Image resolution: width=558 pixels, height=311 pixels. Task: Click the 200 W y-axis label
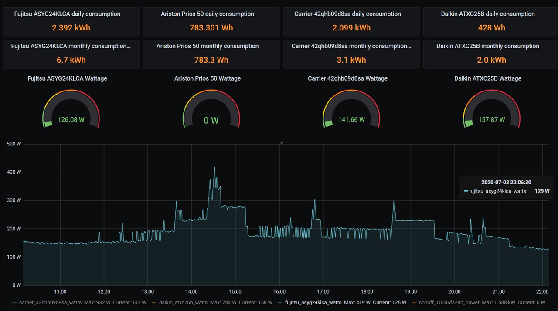coord(14,229)
